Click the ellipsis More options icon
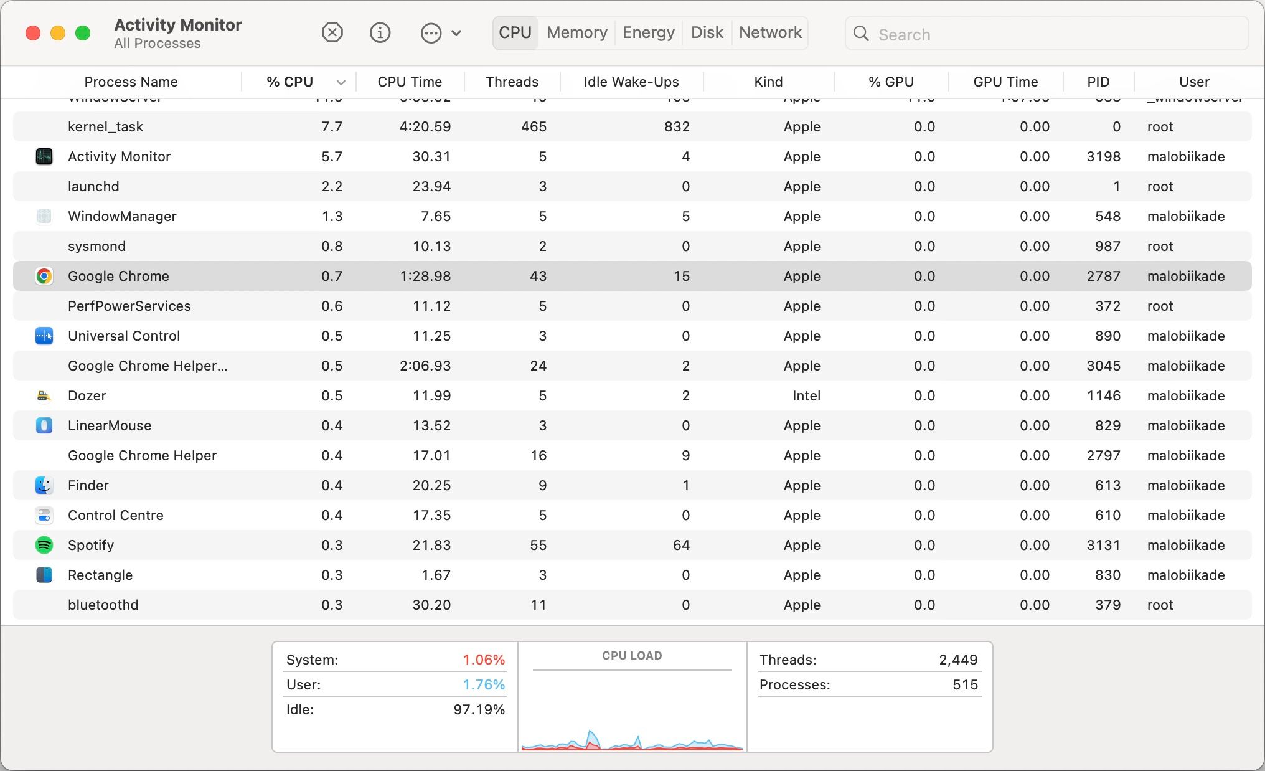The width and height of the screenshot is (1265, 771). tap(431, 33)
